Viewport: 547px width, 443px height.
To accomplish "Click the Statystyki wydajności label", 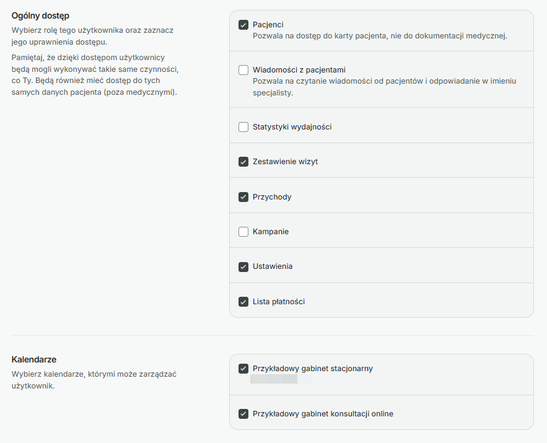I will (292, 127).
